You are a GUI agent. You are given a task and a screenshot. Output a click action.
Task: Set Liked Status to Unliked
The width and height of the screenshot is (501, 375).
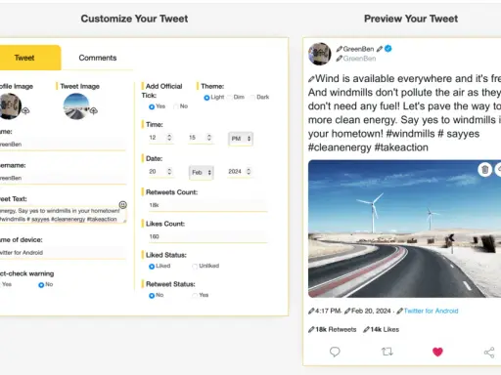tap(195, 267)
